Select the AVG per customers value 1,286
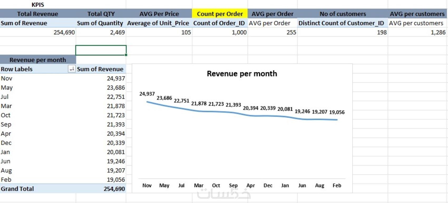Screen dimensions: 448x203 pyautogui.click(x=438, y=32)
